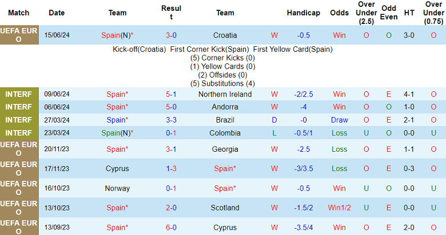Open the 6-0 result against Cyprus
The width and height of the screenshot is (446, 235).
[x=171, y=227]
